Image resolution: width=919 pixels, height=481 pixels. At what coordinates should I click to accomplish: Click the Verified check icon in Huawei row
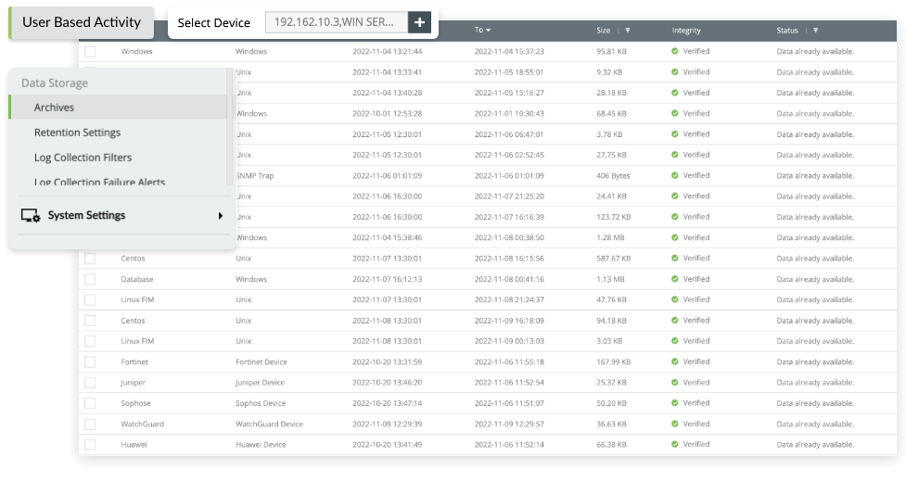pos(675,444)
